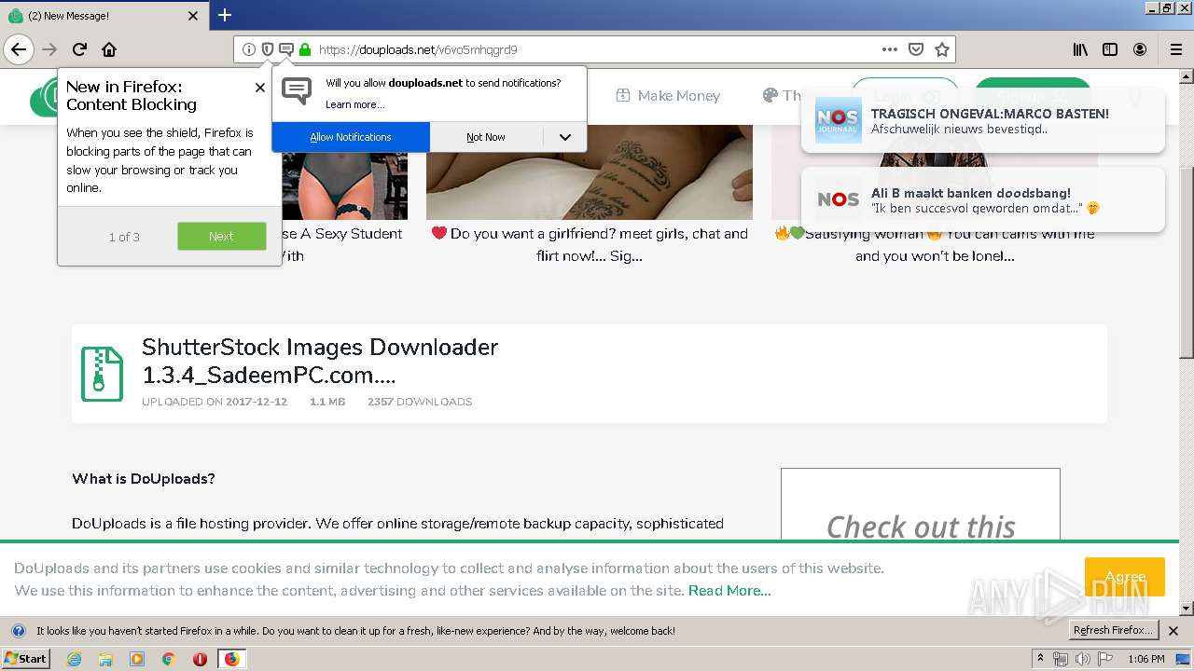Open Ali B banken ad notification
The image size is (1194, 671).
[x=983, y=199]
